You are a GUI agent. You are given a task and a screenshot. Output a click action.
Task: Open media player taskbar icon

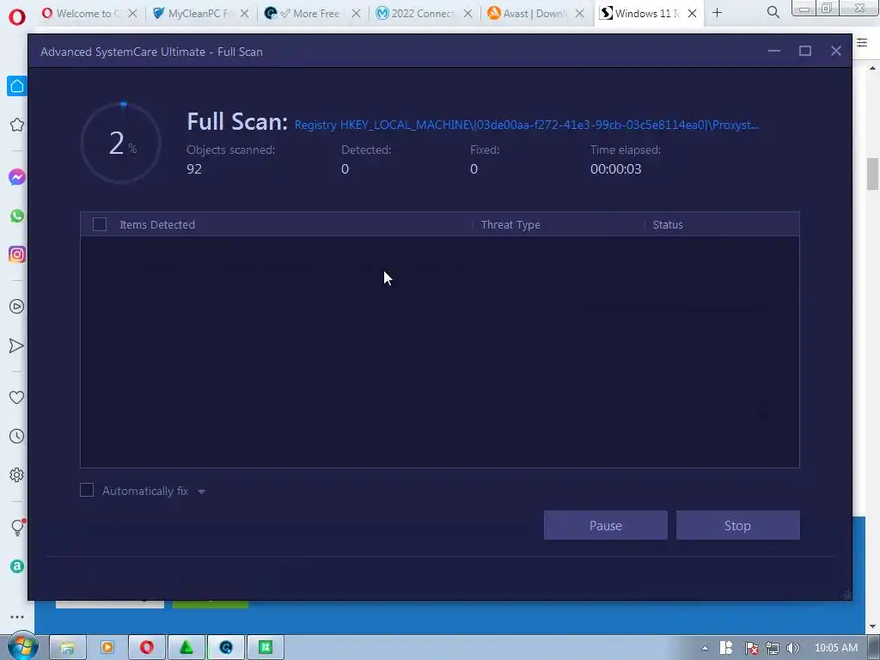[107, 647]
